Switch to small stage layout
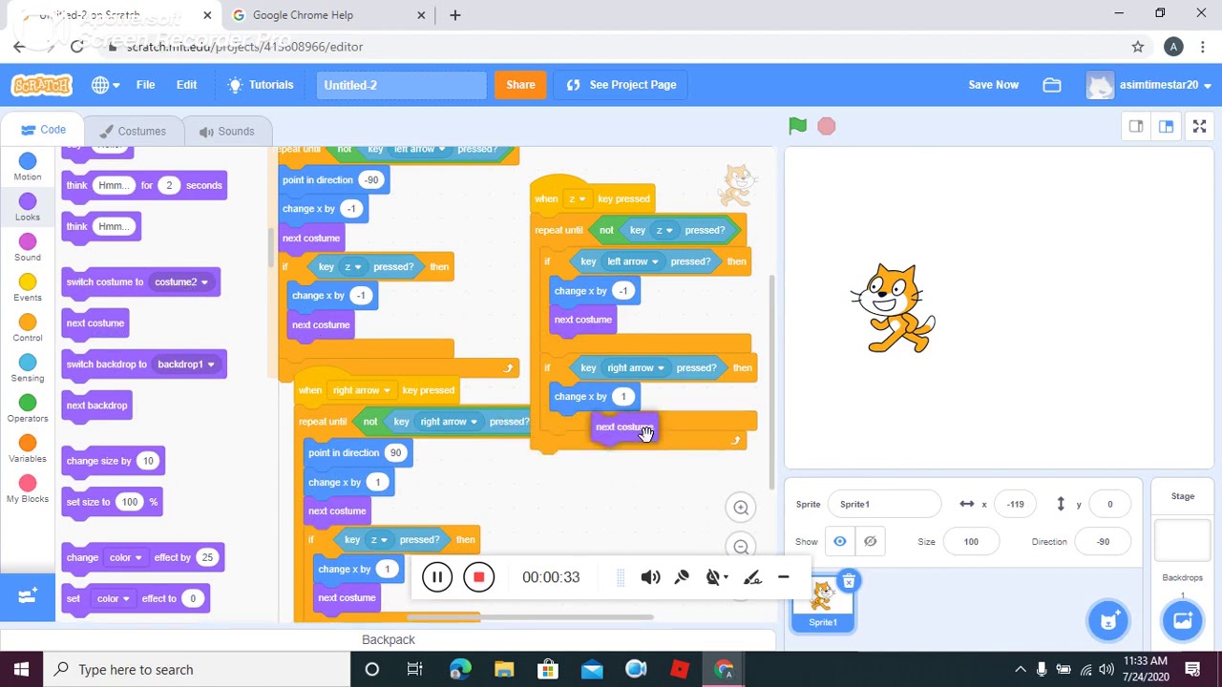Image resolution: width=1222 pixels, height=687 pixels. 1136,126
